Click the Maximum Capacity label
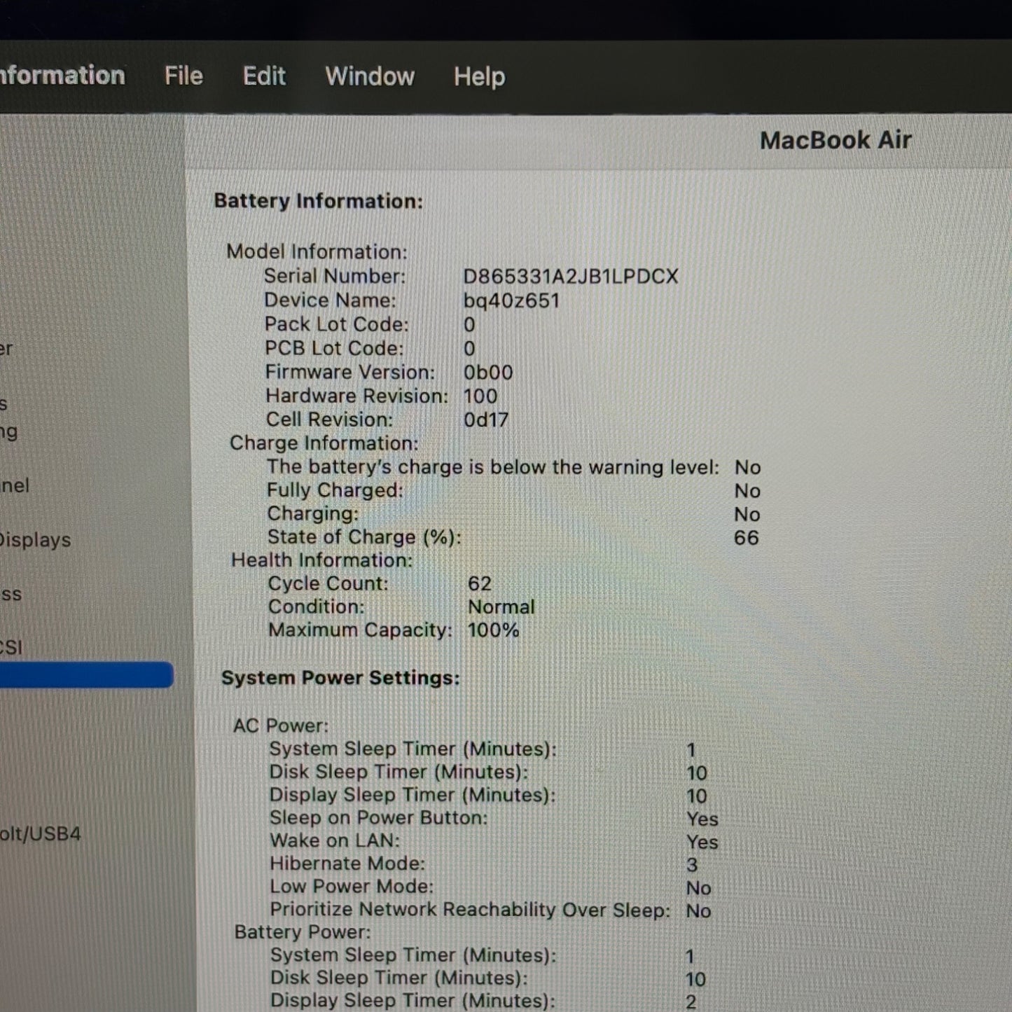The width and height of the screenshot is (1012, 1012). [x=361, y=630]
